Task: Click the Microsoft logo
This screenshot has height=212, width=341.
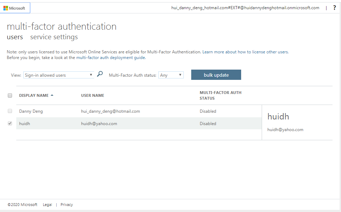Action: 15,7
